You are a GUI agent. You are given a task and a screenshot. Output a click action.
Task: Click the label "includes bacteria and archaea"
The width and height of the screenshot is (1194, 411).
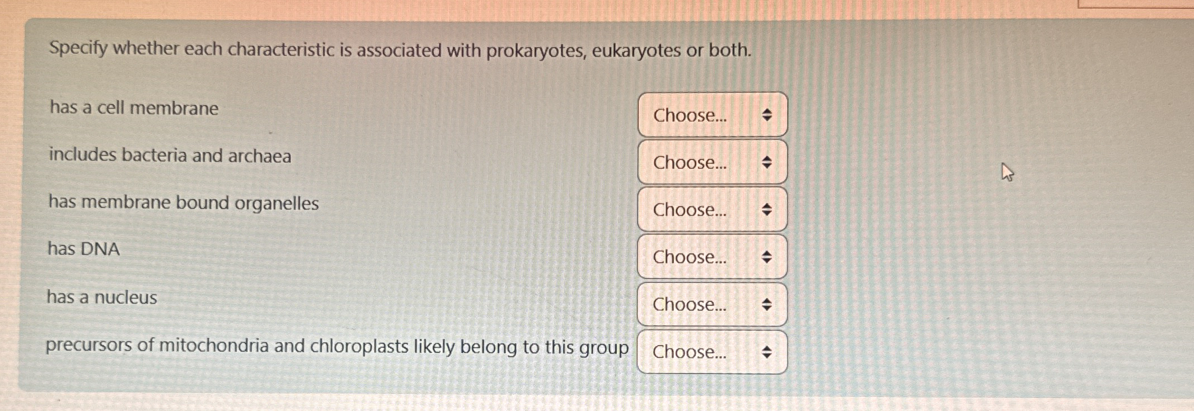(168, 157)
